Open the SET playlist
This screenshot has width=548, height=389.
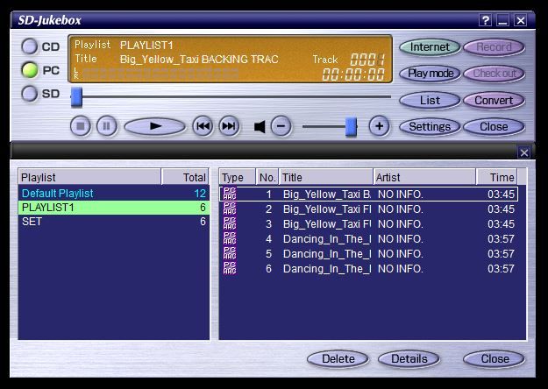pyautogui.click(x=32, y=222)
